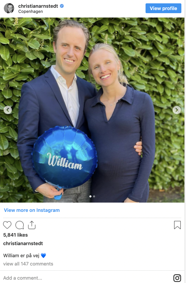This screenshot has height=283, width=186.
Task: Open christianarnstedt username in the header
Action: pyautogui.click(x=38, y=6)
